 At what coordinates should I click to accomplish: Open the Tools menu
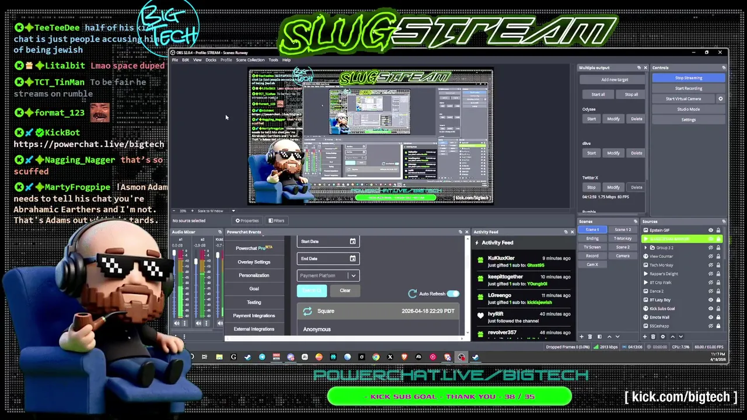coord(273,60)
